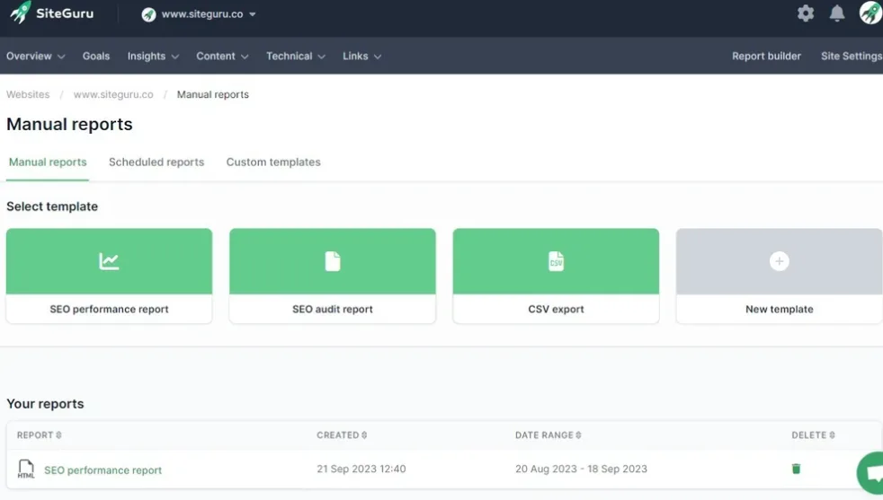Open Report builder
Image resolution: width=883 pixels, height=500 pixels.
coord(766,57)
